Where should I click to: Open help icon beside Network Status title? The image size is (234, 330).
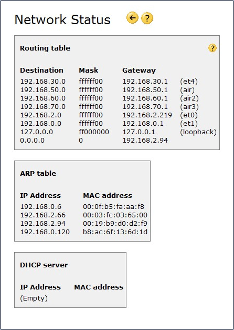click(147, 18)
